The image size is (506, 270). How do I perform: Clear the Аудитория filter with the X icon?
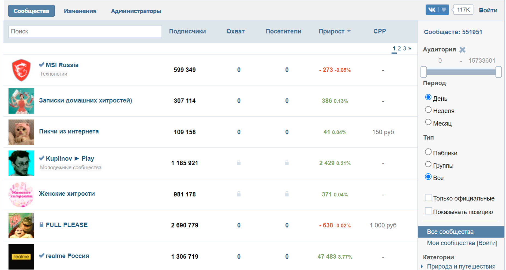coord(462,50)
